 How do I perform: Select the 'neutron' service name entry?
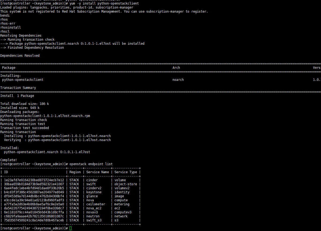pyautogui.click(x=93, y=216)
